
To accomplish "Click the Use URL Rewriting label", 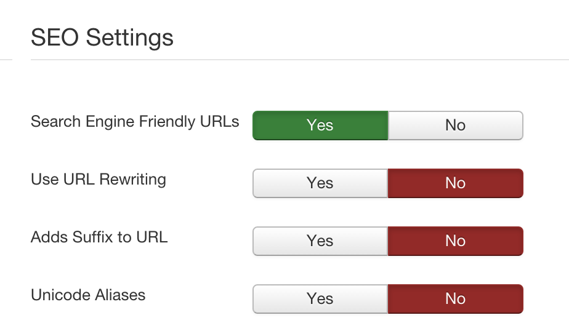I will pos(99,179).
